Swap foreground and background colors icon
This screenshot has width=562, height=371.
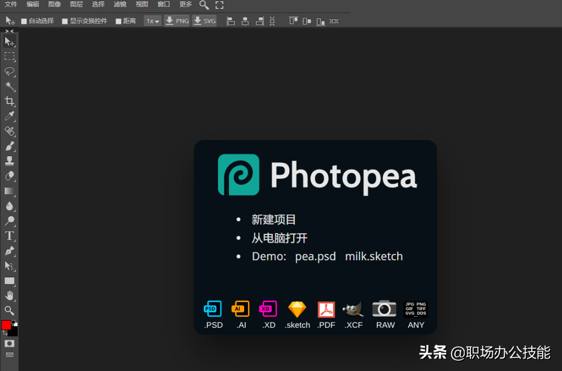coord(5,333)
